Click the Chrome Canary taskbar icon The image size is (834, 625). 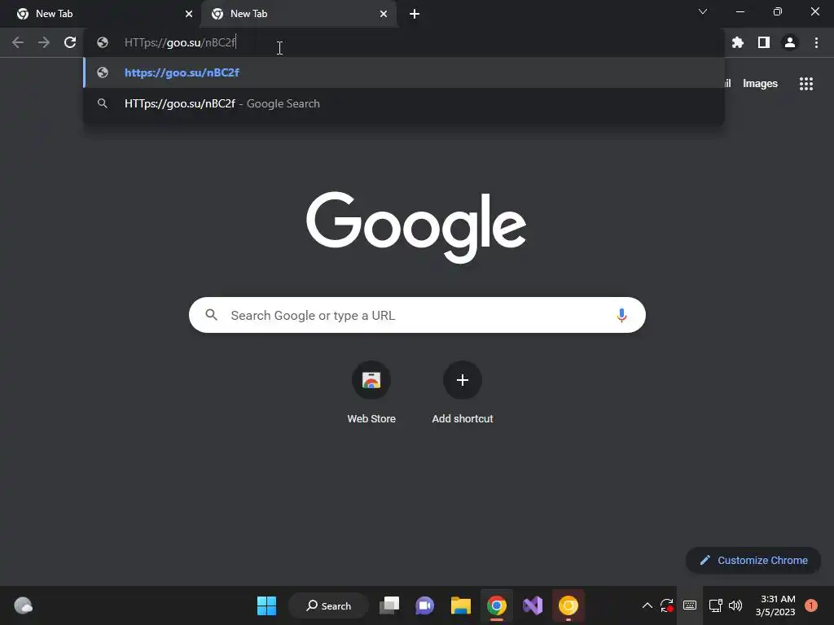click(568, 605)
